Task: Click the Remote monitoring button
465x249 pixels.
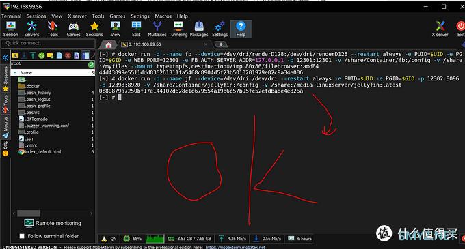Action: click(x=53, y=223)
